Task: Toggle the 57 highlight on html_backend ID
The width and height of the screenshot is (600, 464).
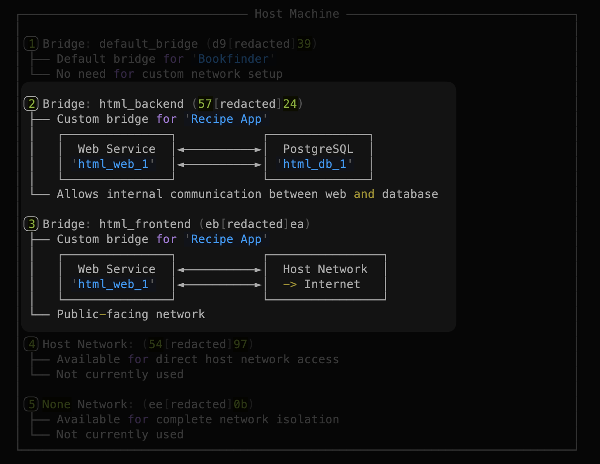Action: point(205,103)
